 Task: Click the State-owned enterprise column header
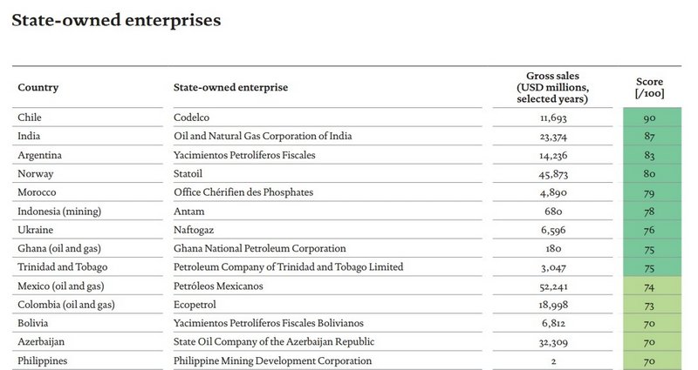(231, 87)
